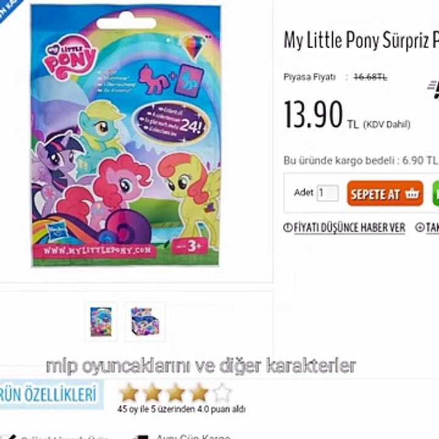Click the green button right of SEPETE AT
This screenshot has height=439, width=439.
(435, 193)
